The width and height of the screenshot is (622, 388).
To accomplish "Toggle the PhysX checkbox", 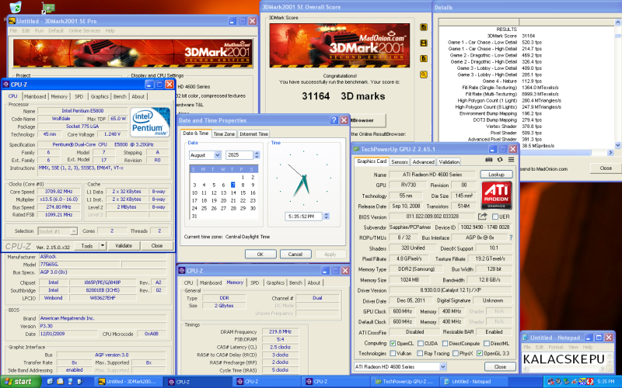I will [456, 353].
